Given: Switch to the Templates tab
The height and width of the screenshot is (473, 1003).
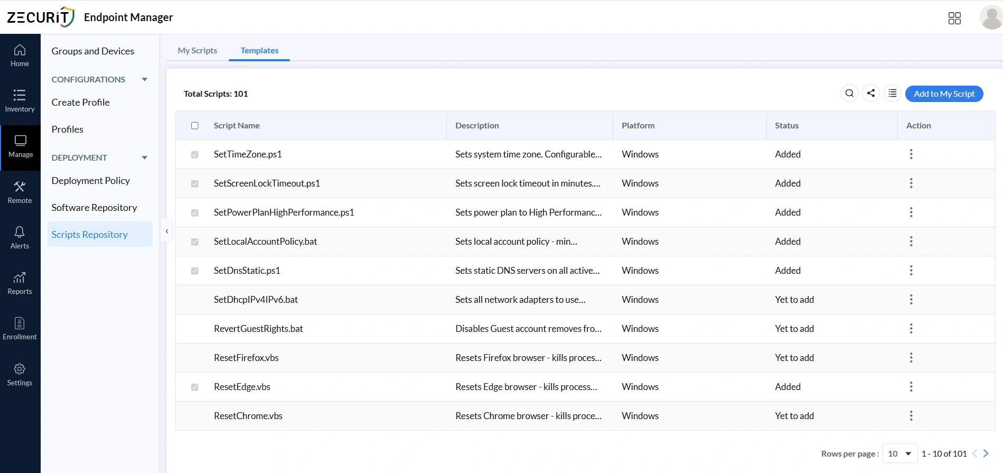Looking at the screenshot, I should [x=259, y=51].
